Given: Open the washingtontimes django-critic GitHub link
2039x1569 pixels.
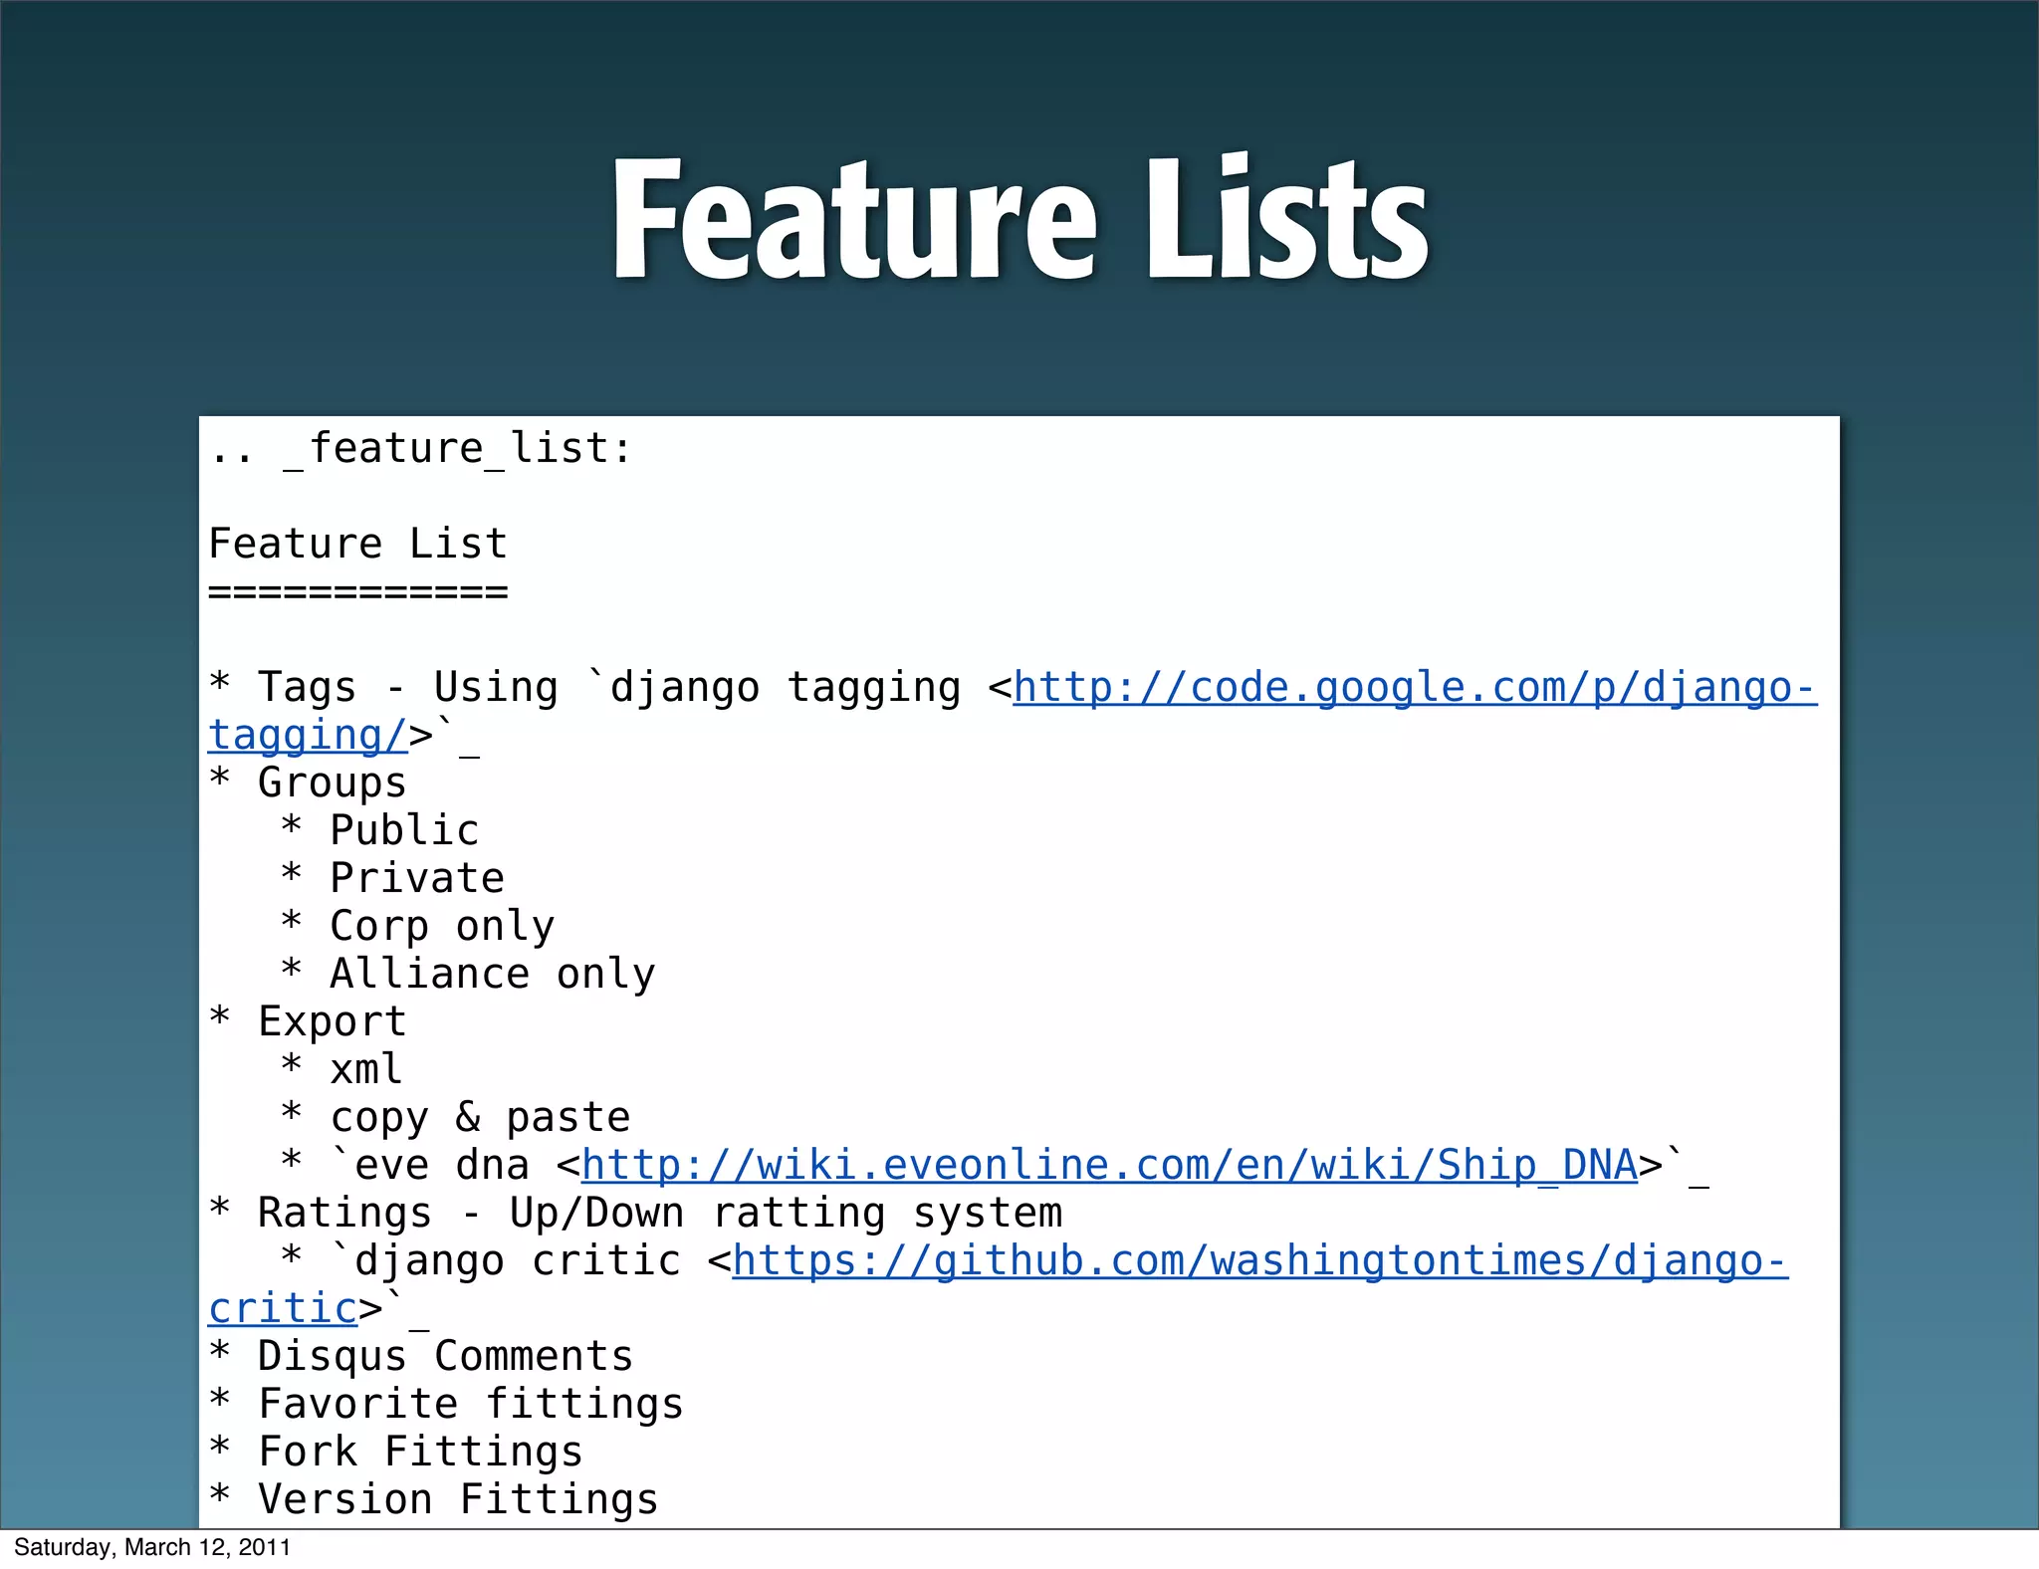Looking at the screenshot, I should pos(1259,1261).
